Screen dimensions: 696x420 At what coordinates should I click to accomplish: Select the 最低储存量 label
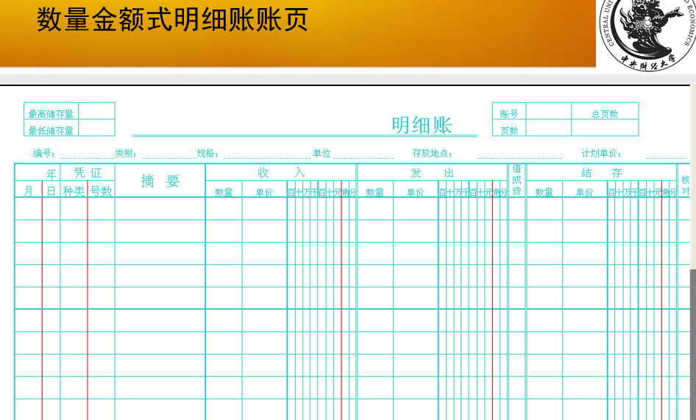tap(51, 130)
